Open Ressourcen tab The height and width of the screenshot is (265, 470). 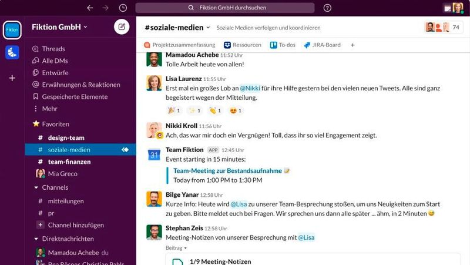(243, 45)
